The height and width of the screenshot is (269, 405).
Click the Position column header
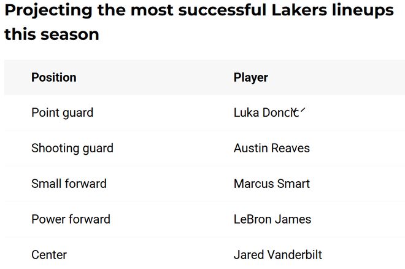[54, 77]
